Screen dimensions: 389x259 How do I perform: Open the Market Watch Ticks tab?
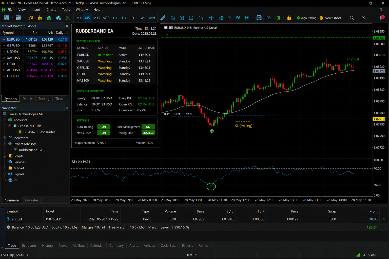pos(59,99)
